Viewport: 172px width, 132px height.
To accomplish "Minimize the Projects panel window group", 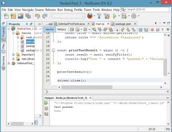I will click(x=40, y=24).
